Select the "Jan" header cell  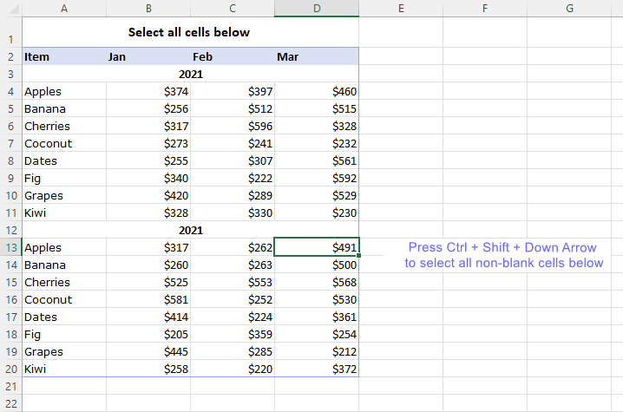coord(148,56)
